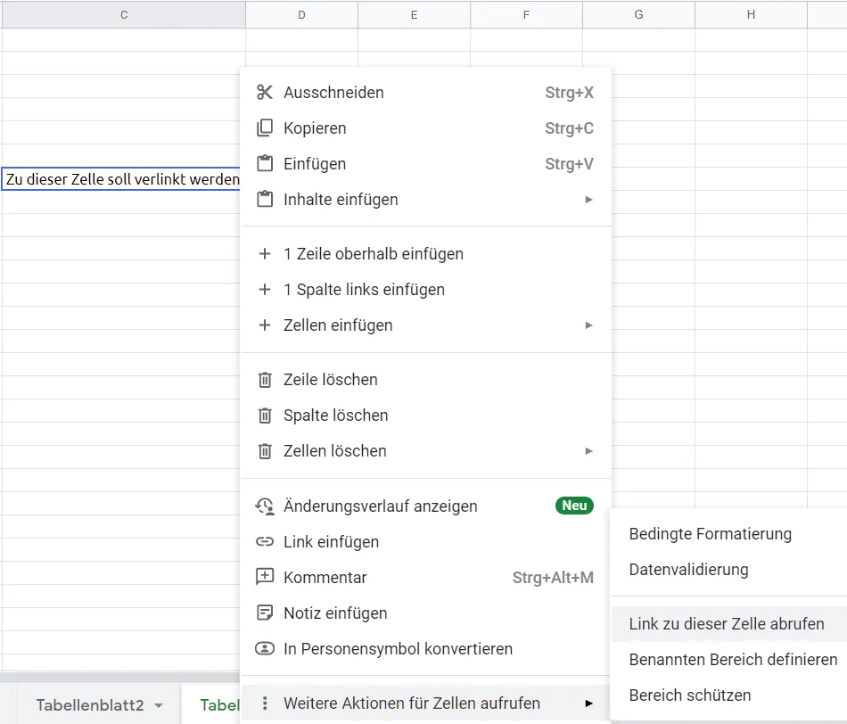This screenshot has height=724, width=847.
Task: Expand the Zellen einfügen submenu arrow
Action: 588,325
